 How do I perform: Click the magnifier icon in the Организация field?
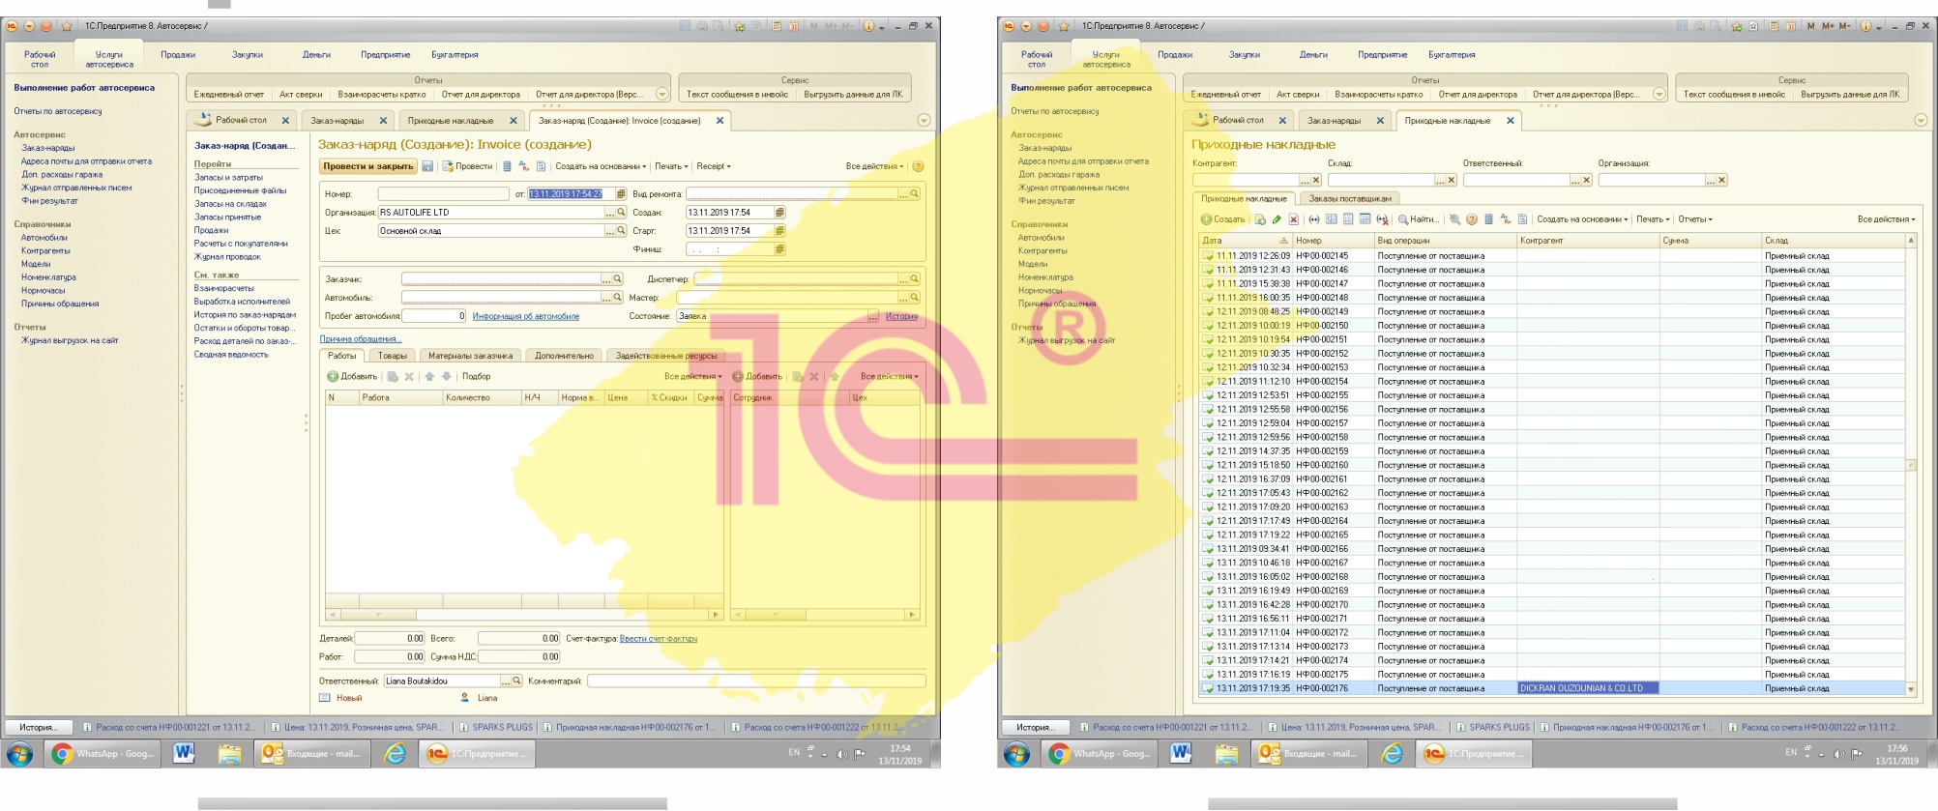[621, 213]
